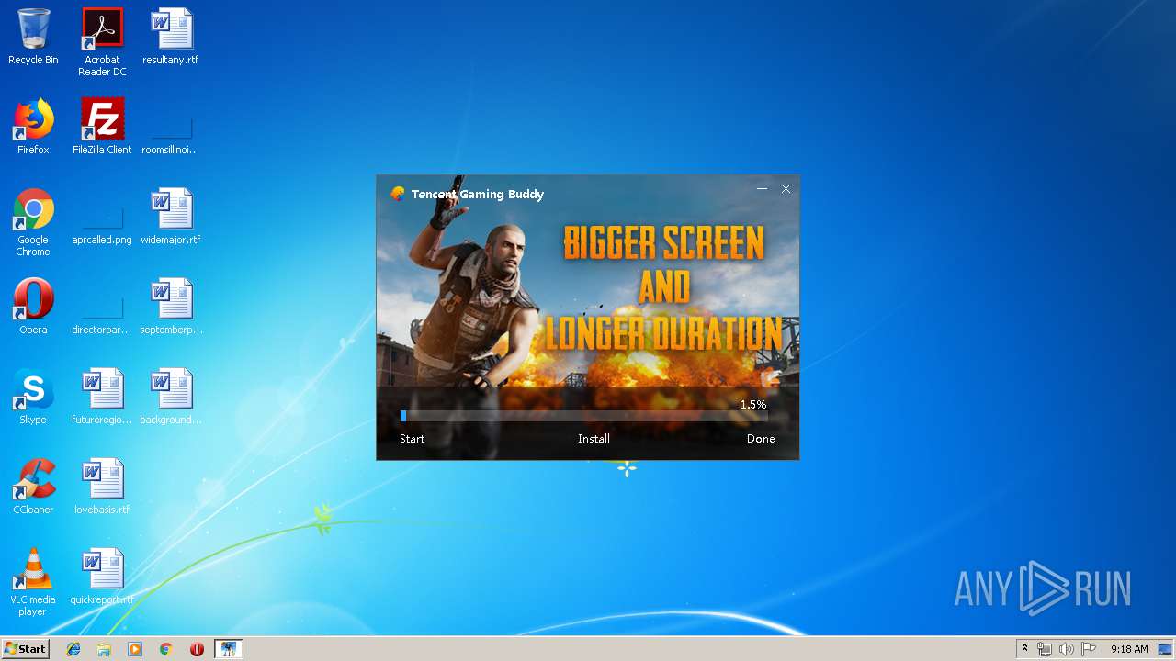Open the Recycle Bin desktop icon

point(33,37)
